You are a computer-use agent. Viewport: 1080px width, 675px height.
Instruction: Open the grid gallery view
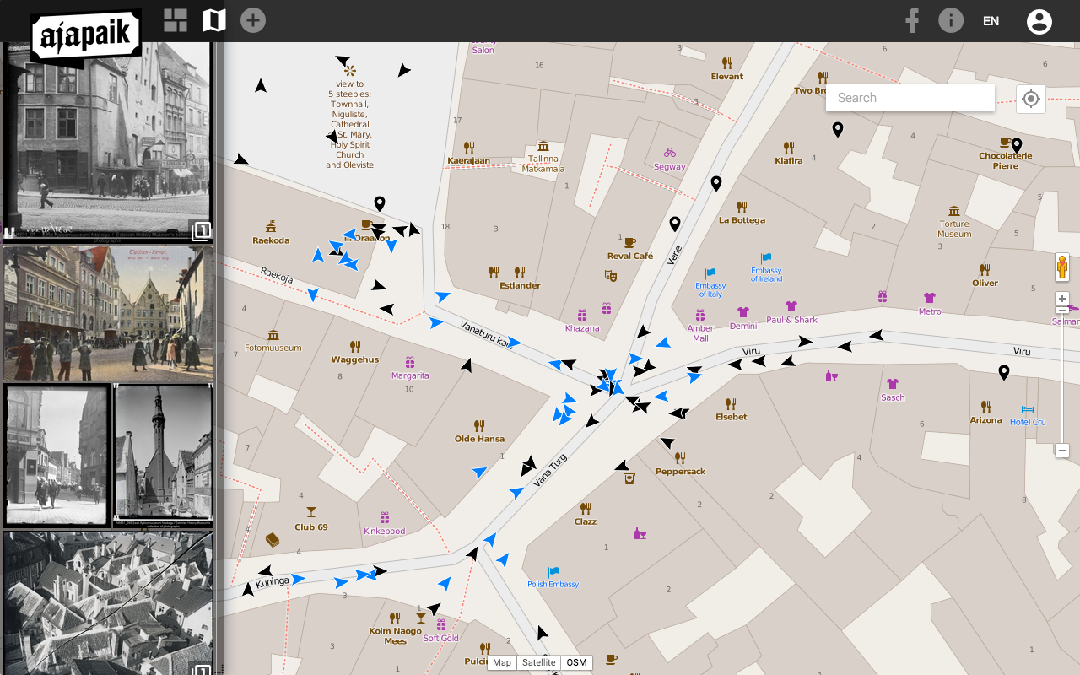175,20
